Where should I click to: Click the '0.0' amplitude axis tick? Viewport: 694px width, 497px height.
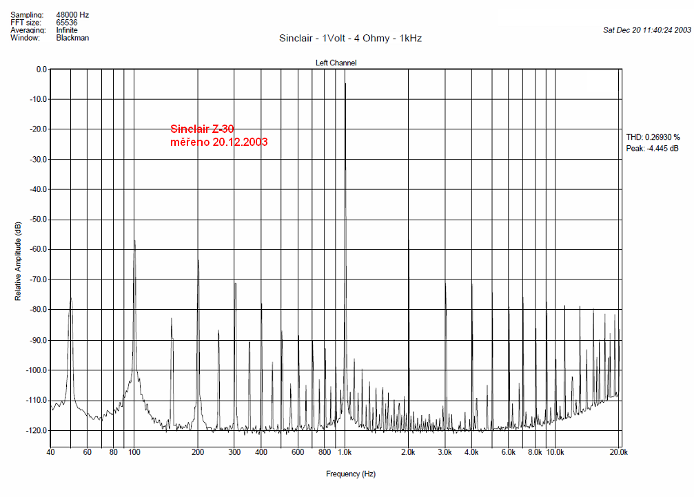[x=41, y=70]
